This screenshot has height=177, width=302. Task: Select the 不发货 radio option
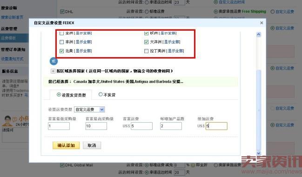(x=101, y=94)
